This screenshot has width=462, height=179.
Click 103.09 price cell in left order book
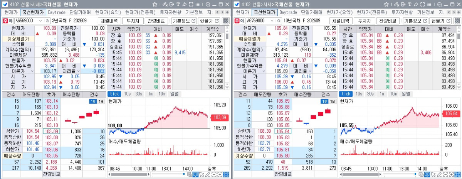coord(52,131)
